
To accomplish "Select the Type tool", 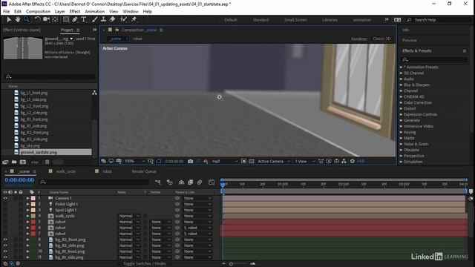I will [x=84, y=20].
